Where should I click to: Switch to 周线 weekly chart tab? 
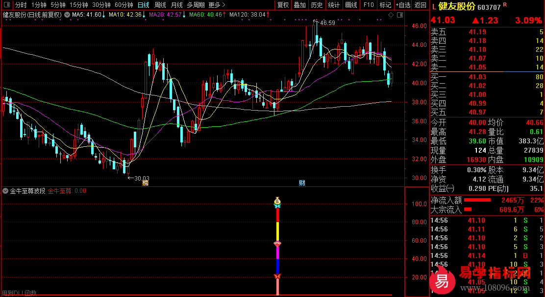click(x=160, y=5)
